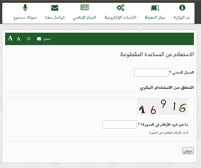Click the الاستعلام عن المساعدة المقطوعة heading
Image resolution: width=201 pixels, height=168 pixels.
157,54
